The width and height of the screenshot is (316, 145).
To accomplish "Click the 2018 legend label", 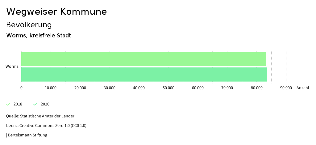I will click(18, 104).
